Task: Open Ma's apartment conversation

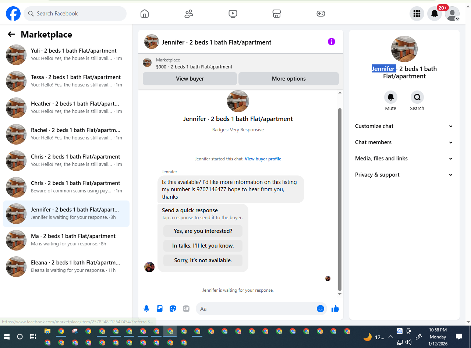Action: [x=66, y=240]
